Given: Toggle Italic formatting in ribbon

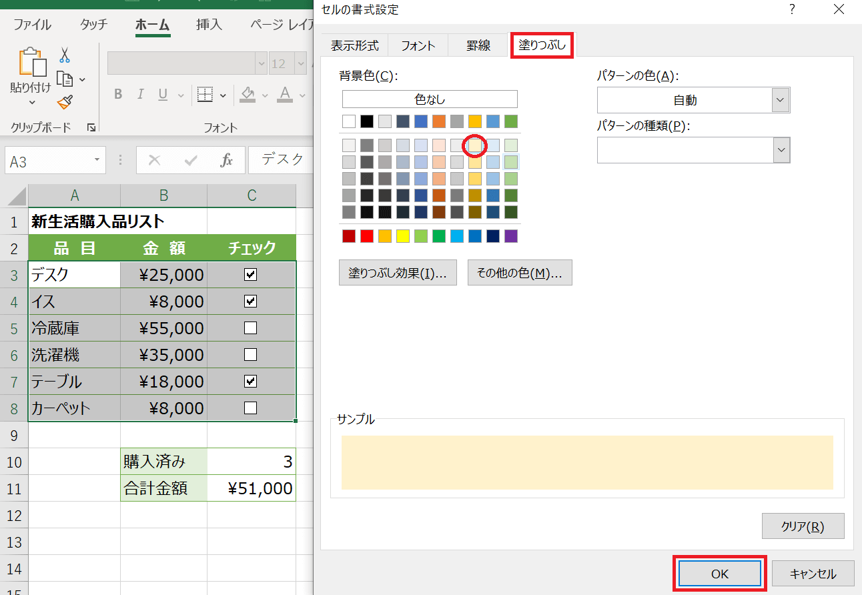Looking at the screenshot, I should pos(140,94).
